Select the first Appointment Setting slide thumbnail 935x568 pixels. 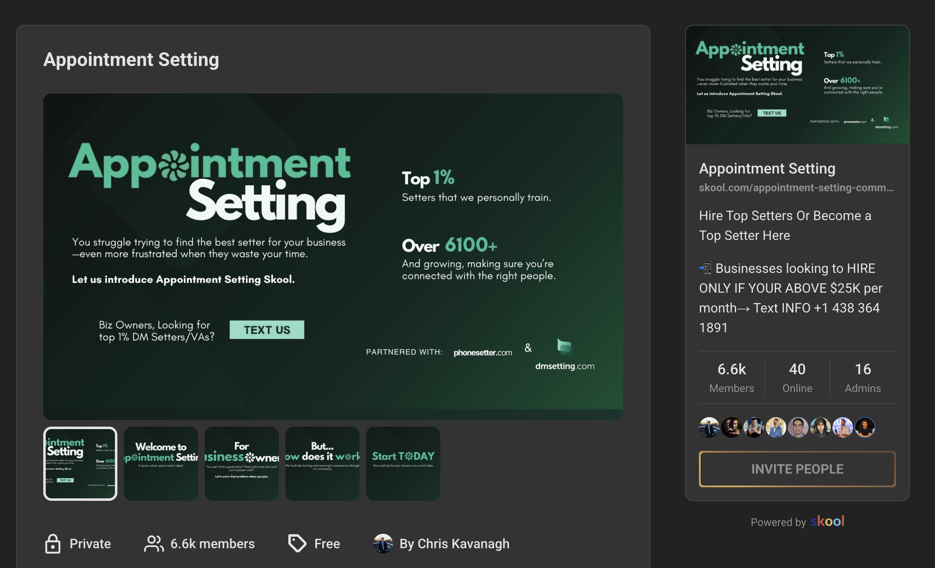80,464
